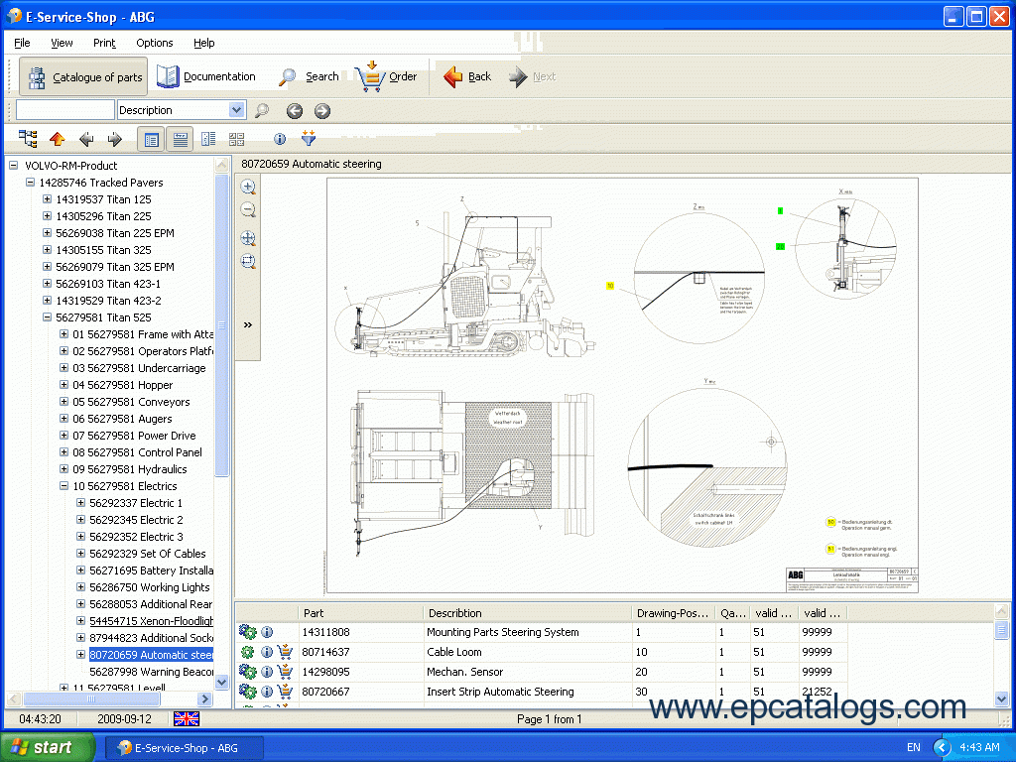Switch to the parts list detail view icon
Viewport: 1016px width, 762px height.
pyautogui.click(x=208, y=139)
